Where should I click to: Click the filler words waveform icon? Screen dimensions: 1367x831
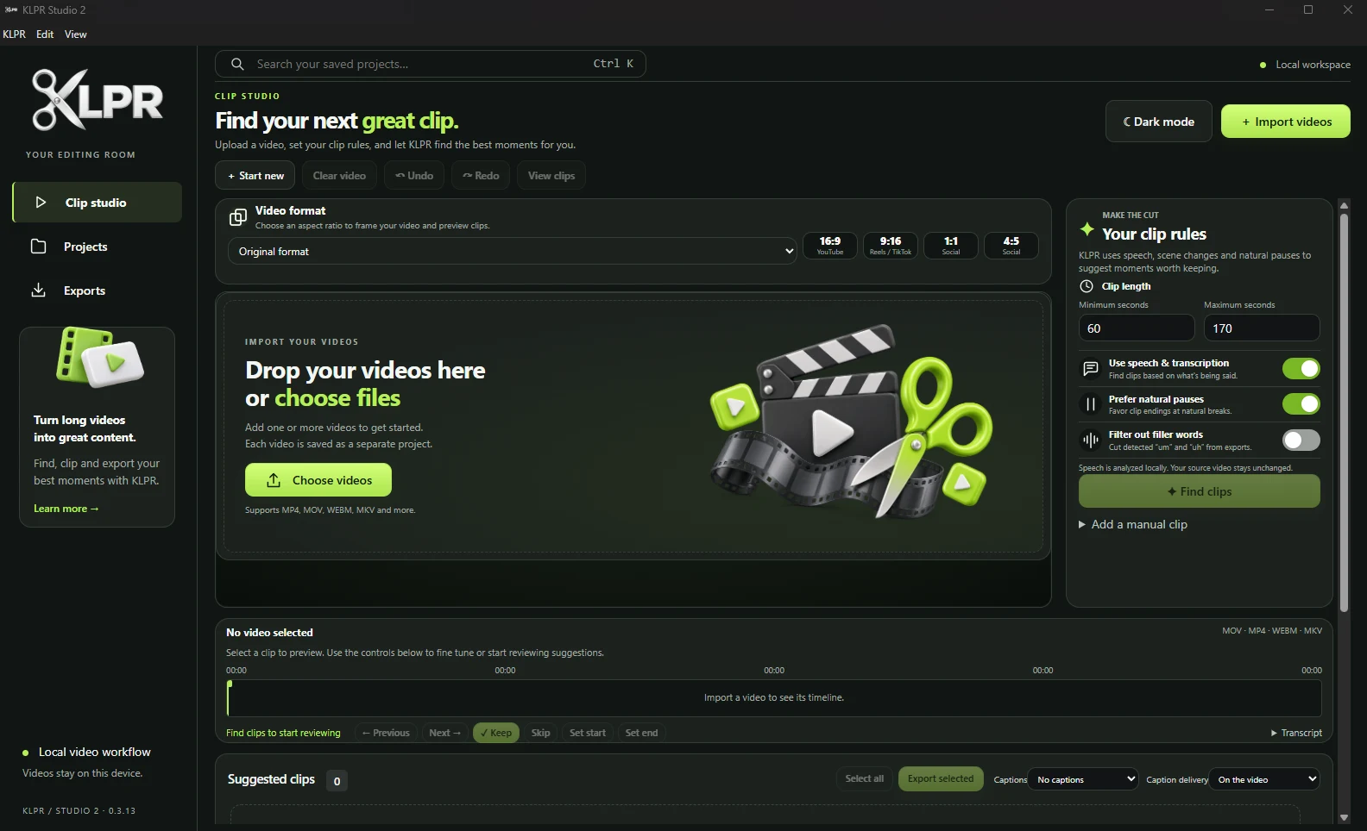(1091, 440)
